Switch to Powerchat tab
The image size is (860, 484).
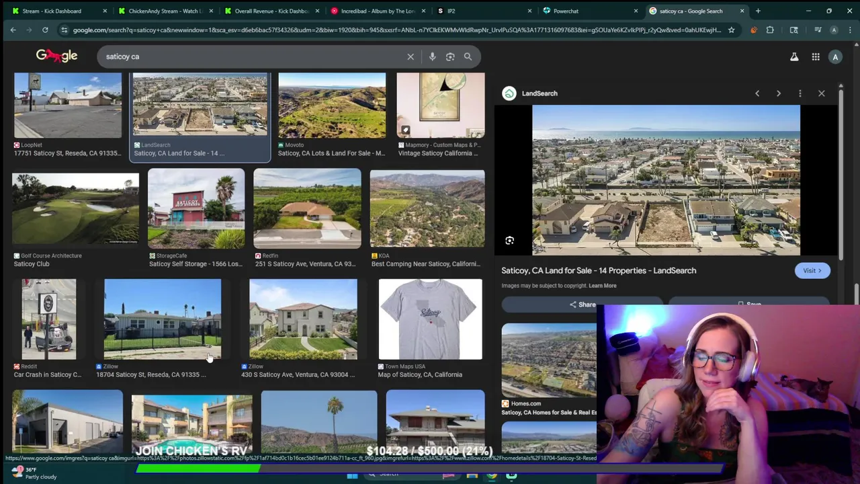(589, 11)
